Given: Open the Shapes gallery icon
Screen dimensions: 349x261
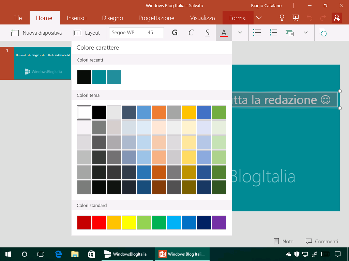Looking at the screenshot, I should tap(322, 33).
